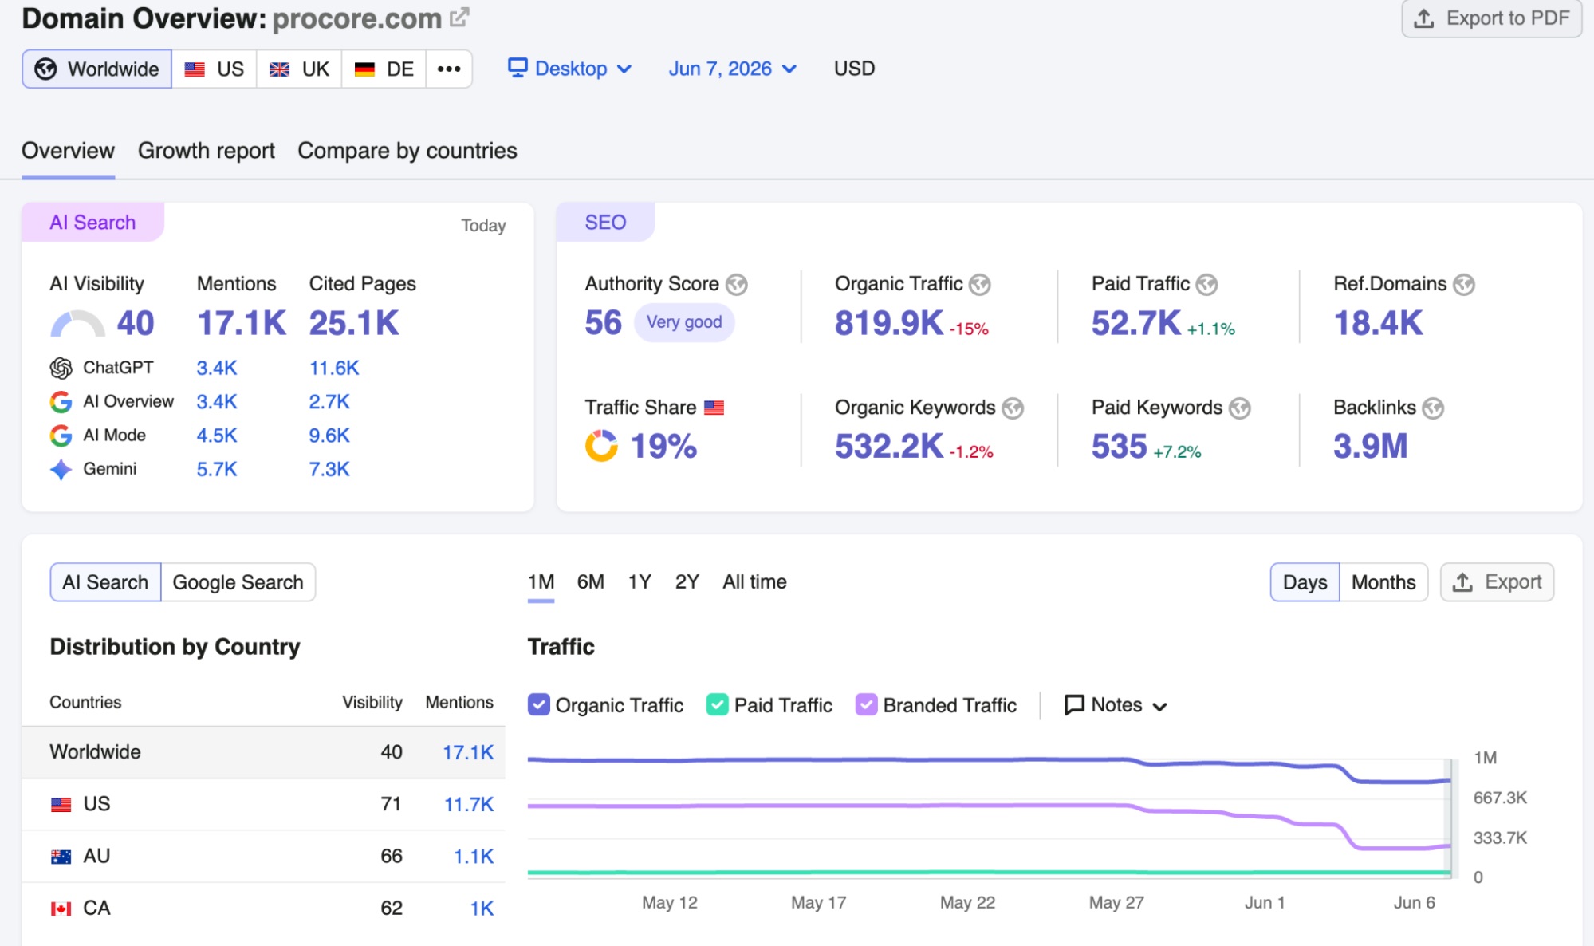Click the Paid Keywords globe icon
Viewport: 1594px width, 946px height.
1240,408
